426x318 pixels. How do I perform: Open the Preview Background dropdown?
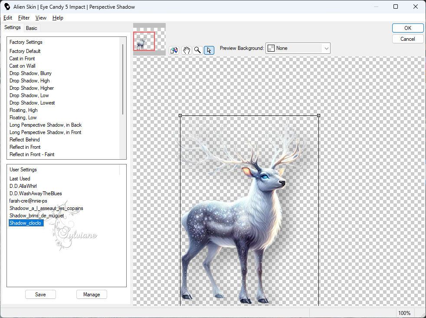point(298,48)
